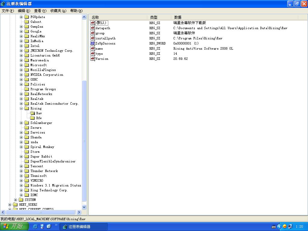This screenshot has width=308, height=231.
Task: Click the Policies folder icon
Action: (x=27, y=84)
